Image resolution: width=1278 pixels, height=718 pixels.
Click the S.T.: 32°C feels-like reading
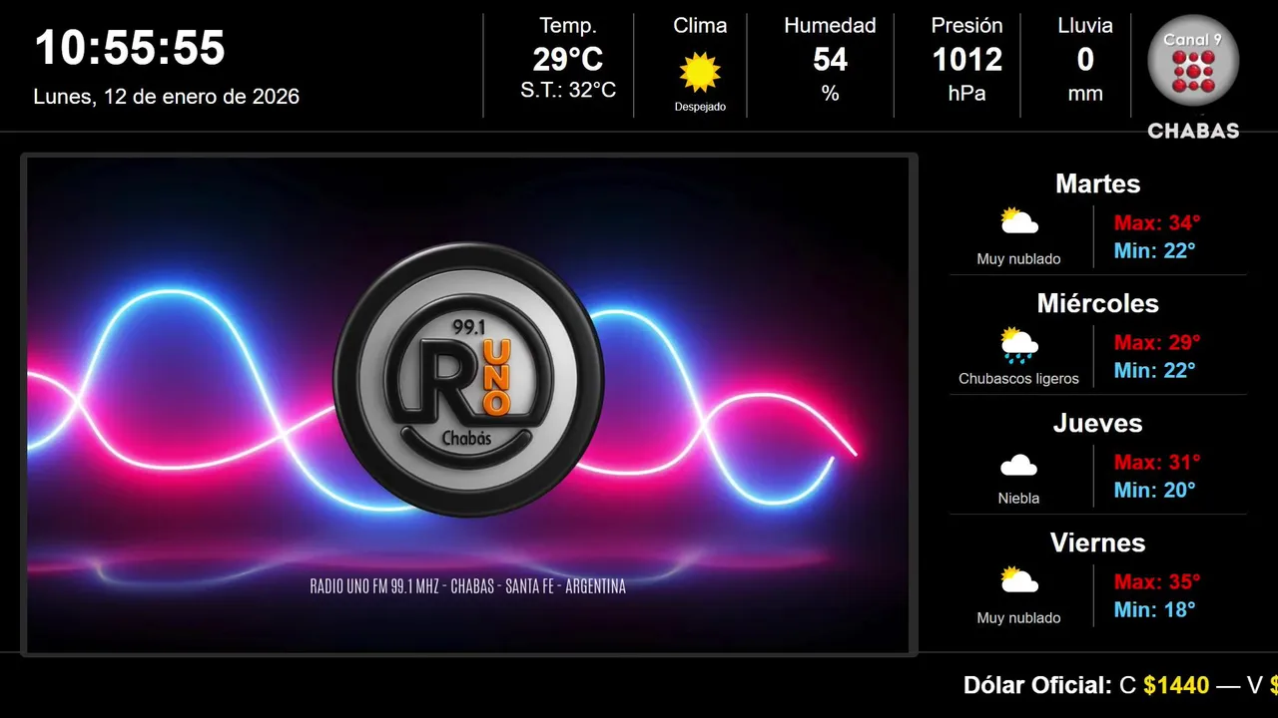(568, 90)
